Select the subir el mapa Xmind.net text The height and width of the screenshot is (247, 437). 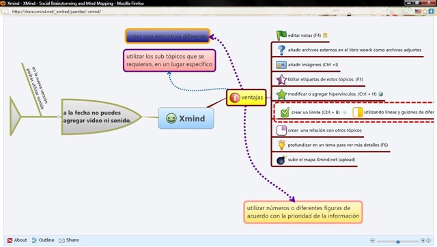click(x=322, y=160)
